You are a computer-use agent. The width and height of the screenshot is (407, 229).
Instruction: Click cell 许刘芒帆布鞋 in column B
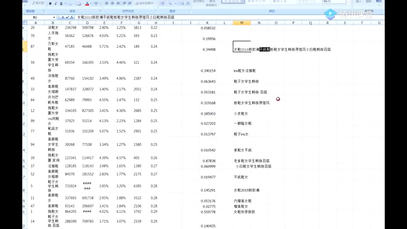click(53, 100)
